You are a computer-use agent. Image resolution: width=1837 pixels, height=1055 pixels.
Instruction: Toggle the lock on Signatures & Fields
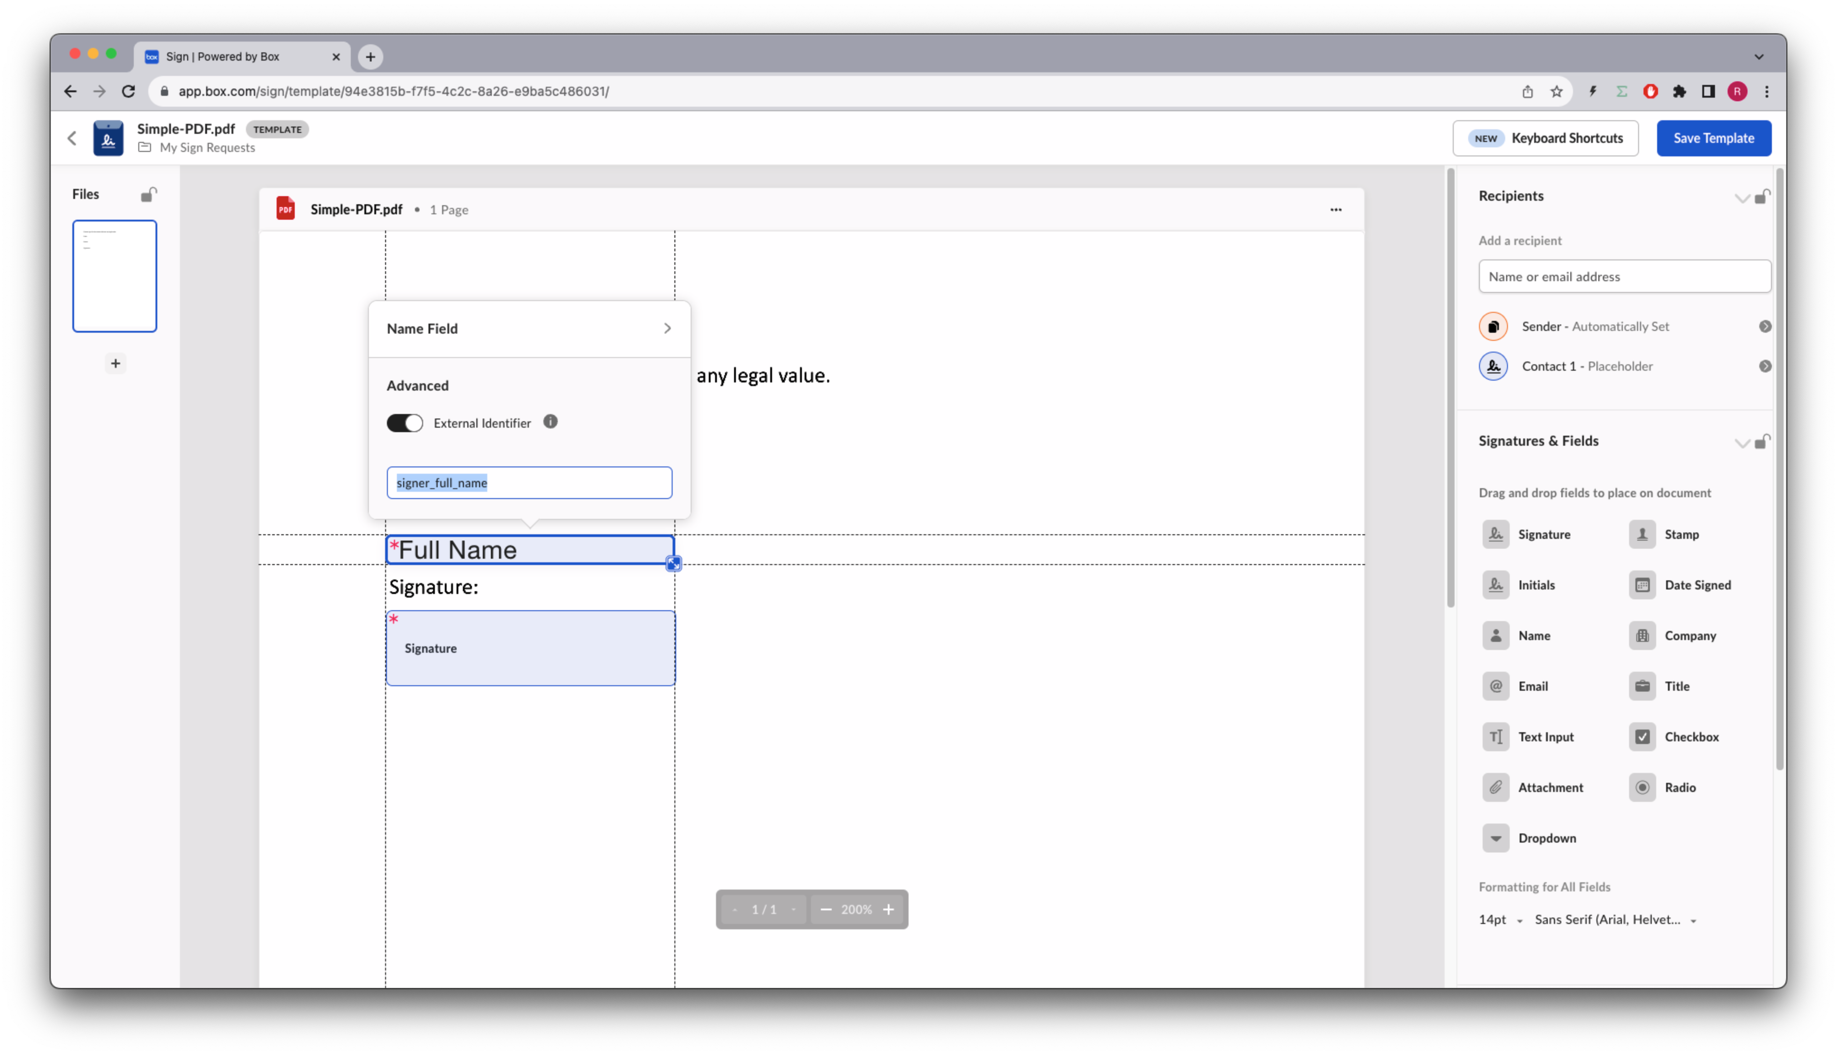point(1763,443)
